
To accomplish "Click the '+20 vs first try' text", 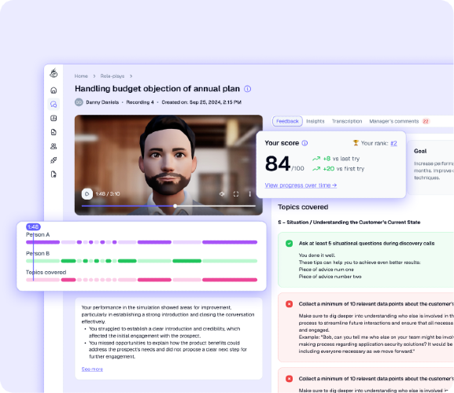I will [x=344, y=168].
